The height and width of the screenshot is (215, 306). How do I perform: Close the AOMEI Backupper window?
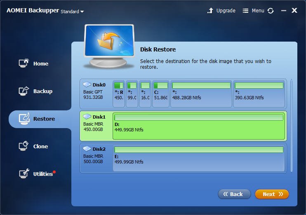pyautogui.click(x=294, y=10)
